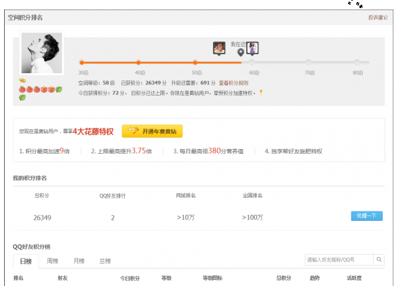Image resolution: width=407 pixels, height=286 pixels.
Task: Click the black-and-white profile avatar photo
Action: 42,53
